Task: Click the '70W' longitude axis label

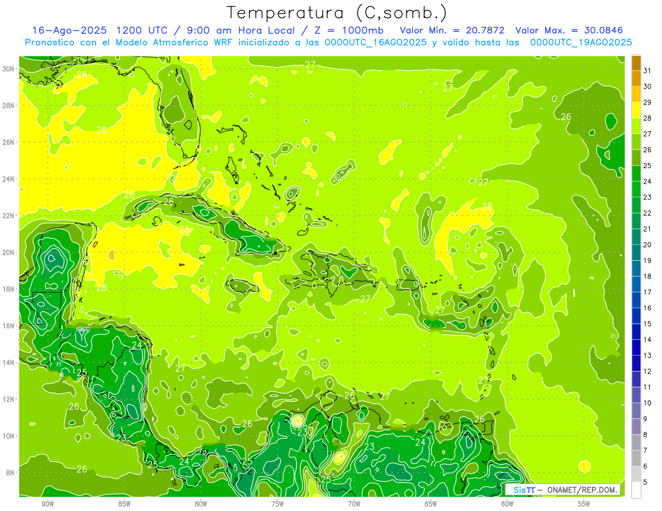Action: point(354,504)
